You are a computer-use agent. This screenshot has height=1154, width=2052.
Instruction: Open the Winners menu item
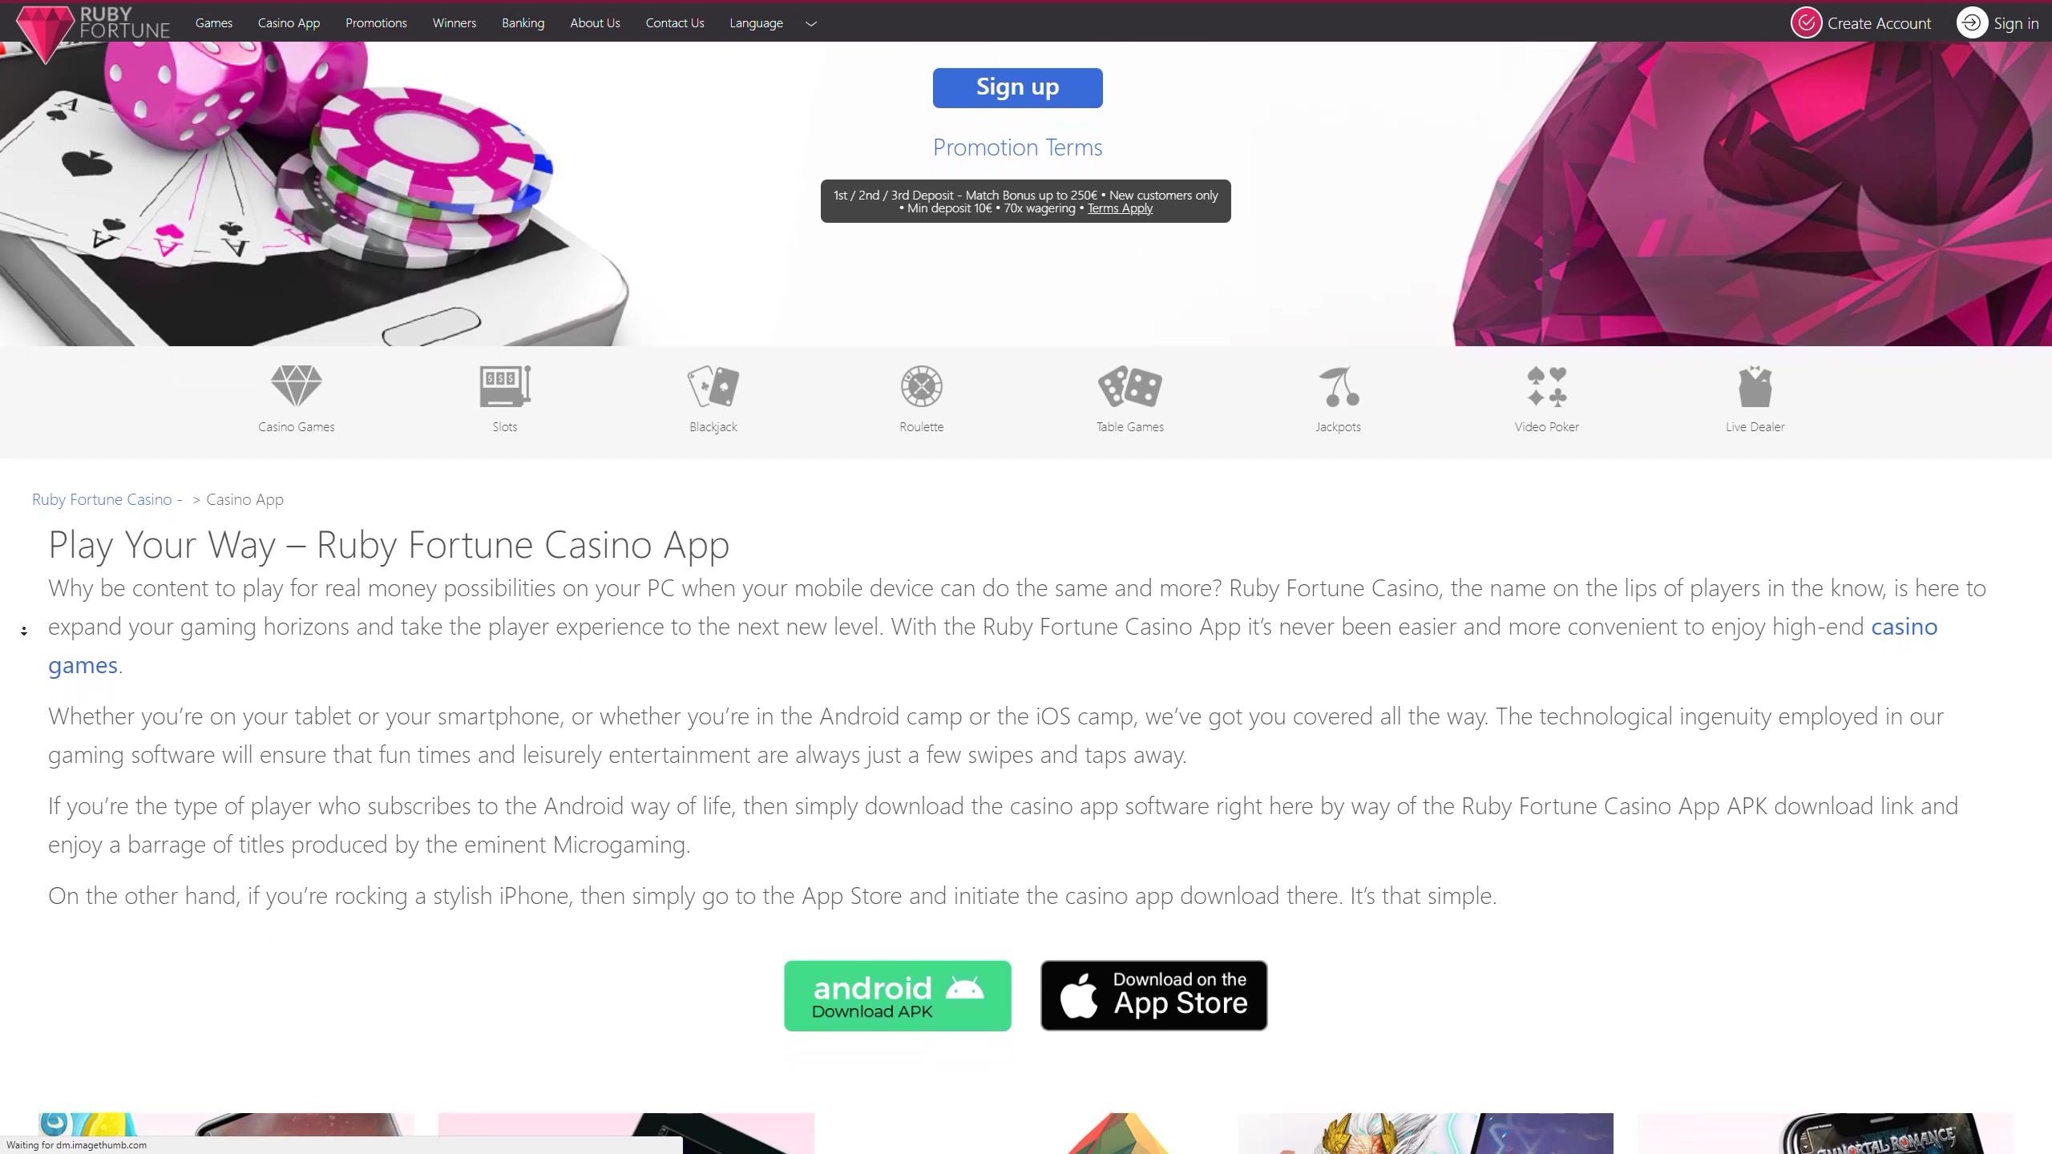point(454,23)
